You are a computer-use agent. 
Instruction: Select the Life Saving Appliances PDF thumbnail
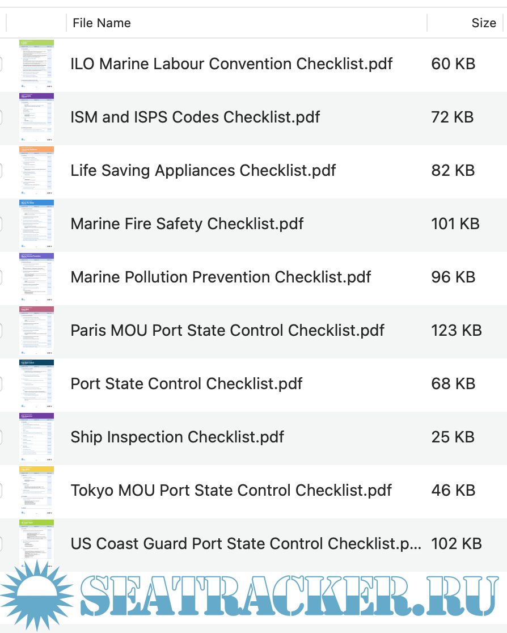click(x=36, y=171)
